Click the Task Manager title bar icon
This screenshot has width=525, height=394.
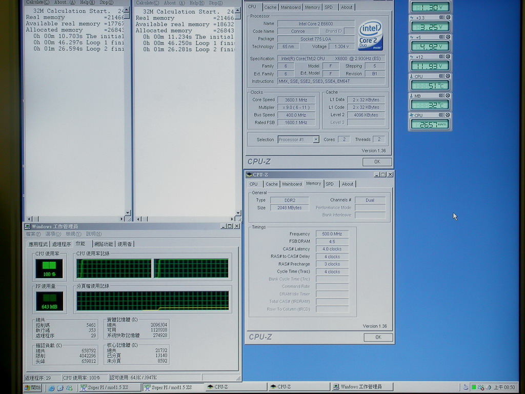click(28, 226)
